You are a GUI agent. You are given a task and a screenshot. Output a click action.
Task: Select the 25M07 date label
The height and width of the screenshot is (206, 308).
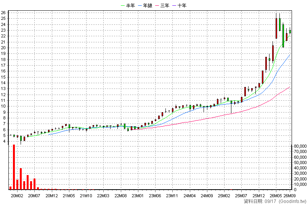241,196
